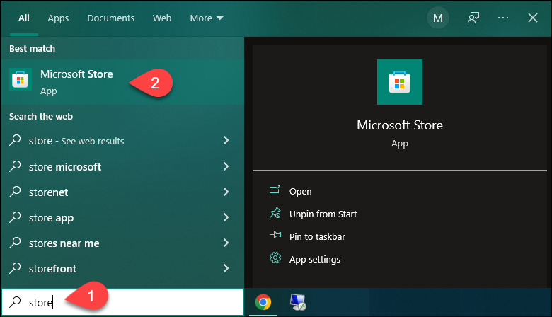Expand 'store - See web results' arrow
The image size is (552, 317).
pyautogui.click(x=226, y=140)
